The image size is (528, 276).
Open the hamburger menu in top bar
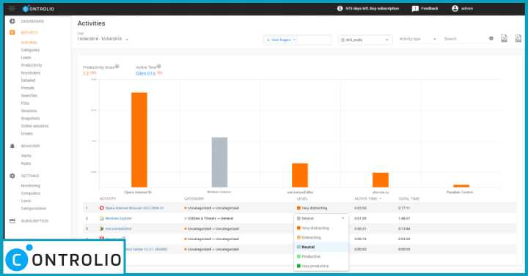pyautogui.click(x=12, y=8)
